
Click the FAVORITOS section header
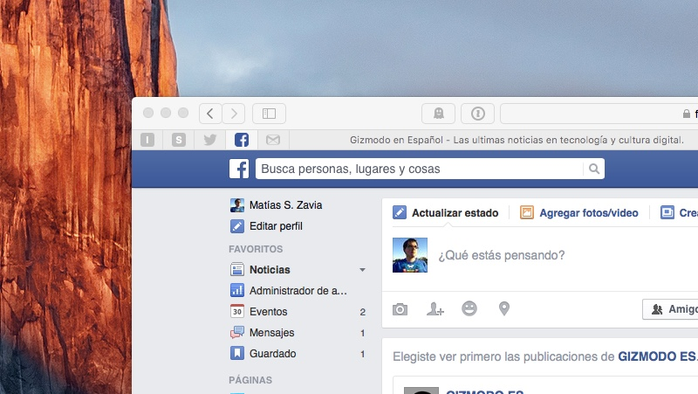(256, 249)
